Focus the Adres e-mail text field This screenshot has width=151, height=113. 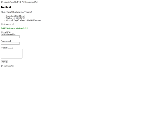click(10, 43)
